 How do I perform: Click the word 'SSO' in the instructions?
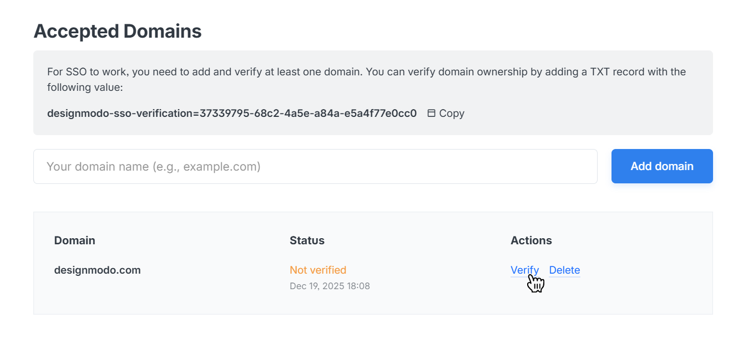(75, 72)
